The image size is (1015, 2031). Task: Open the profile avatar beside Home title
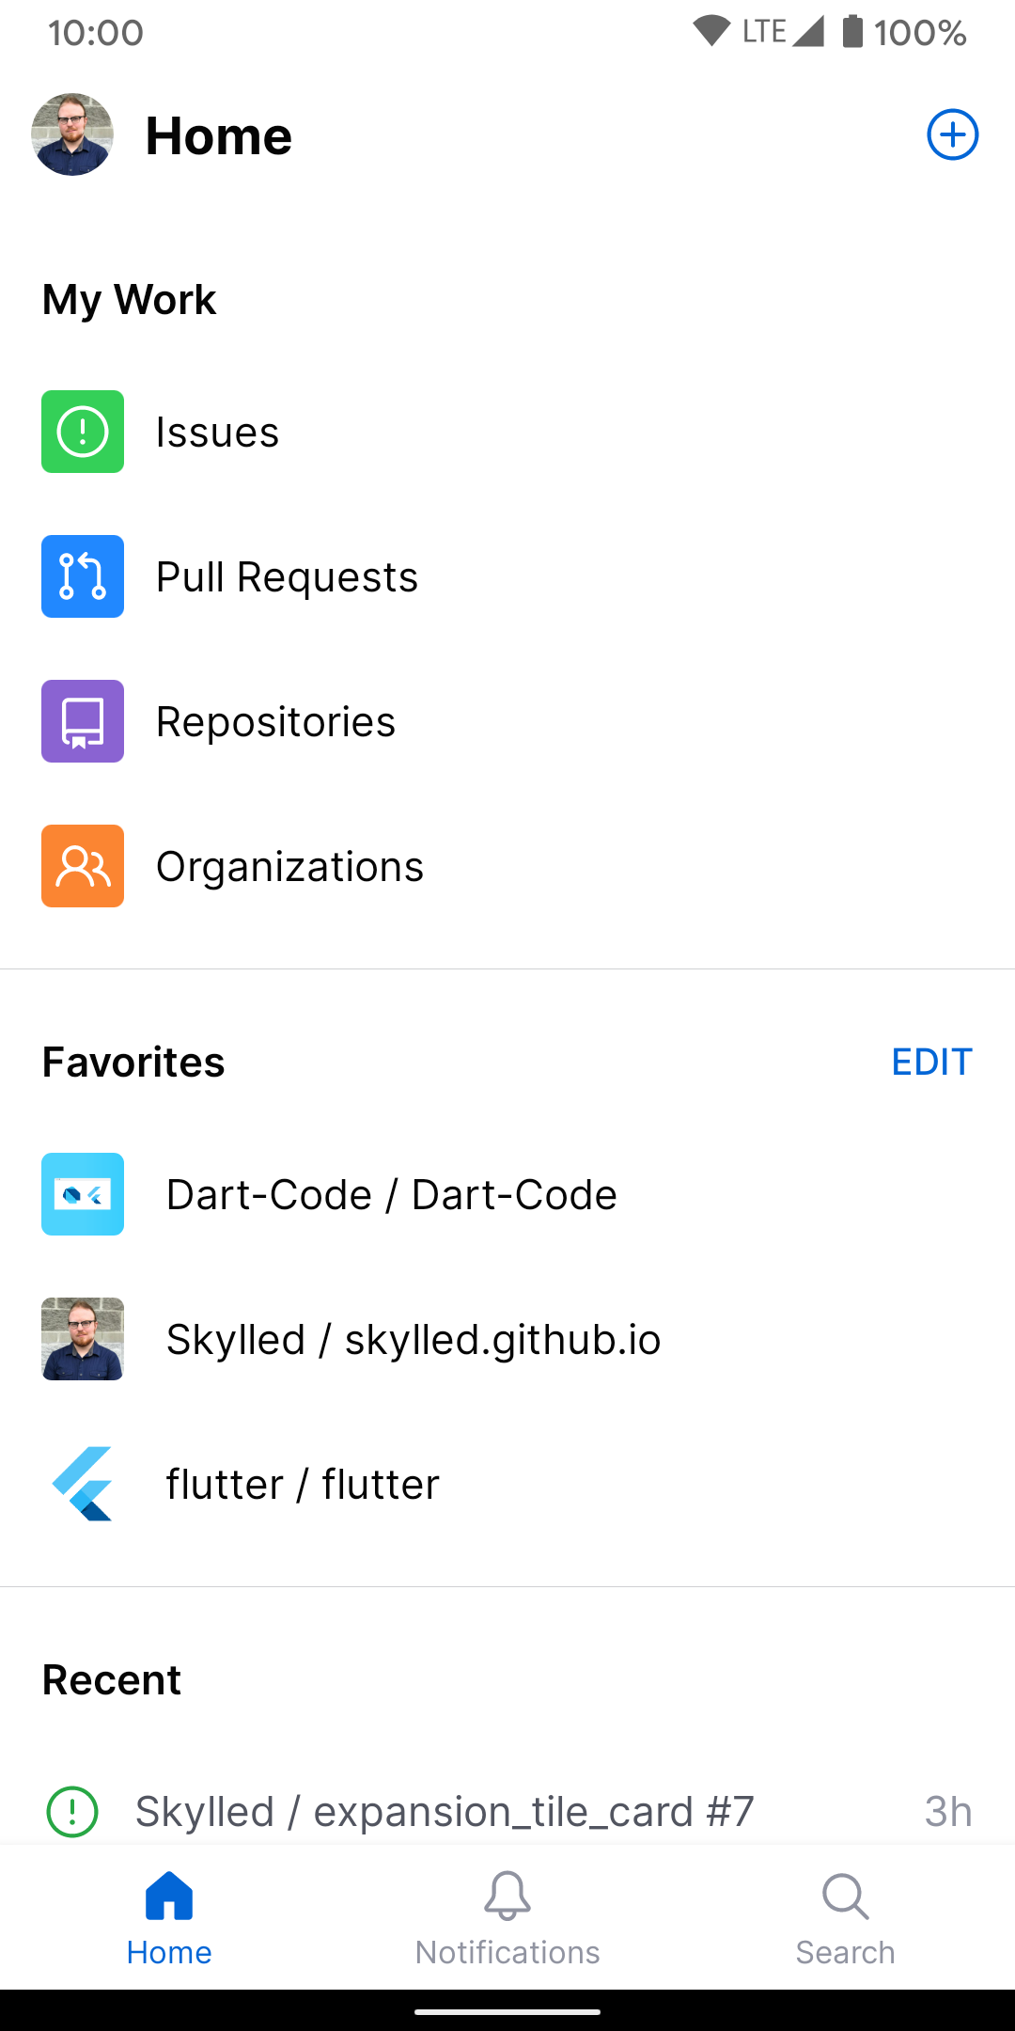tap(72, 134)
